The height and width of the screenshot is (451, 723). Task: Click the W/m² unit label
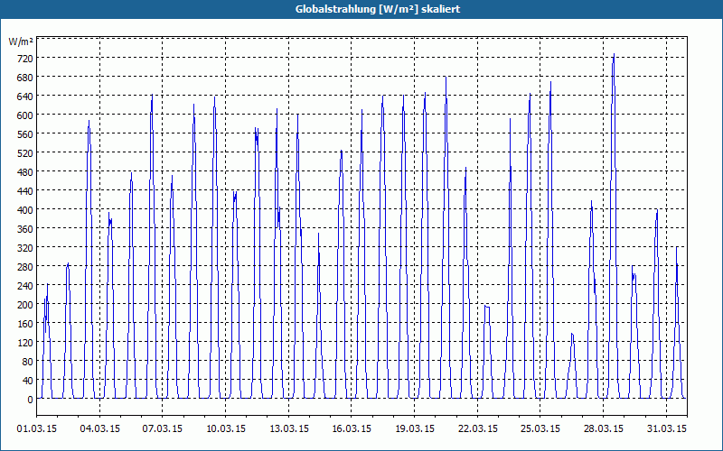coord(21,41)
